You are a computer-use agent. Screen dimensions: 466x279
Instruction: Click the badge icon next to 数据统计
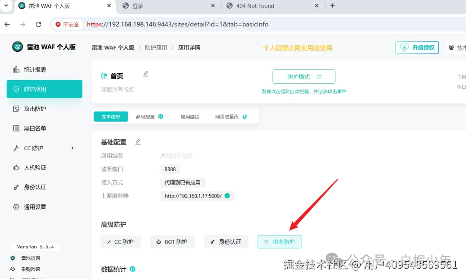(132, 269)
